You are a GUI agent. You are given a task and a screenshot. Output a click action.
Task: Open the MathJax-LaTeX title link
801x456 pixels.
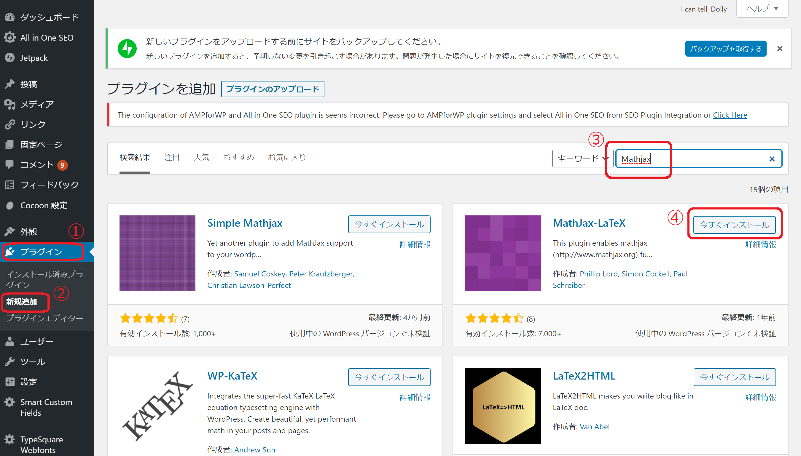click(589, 223)
